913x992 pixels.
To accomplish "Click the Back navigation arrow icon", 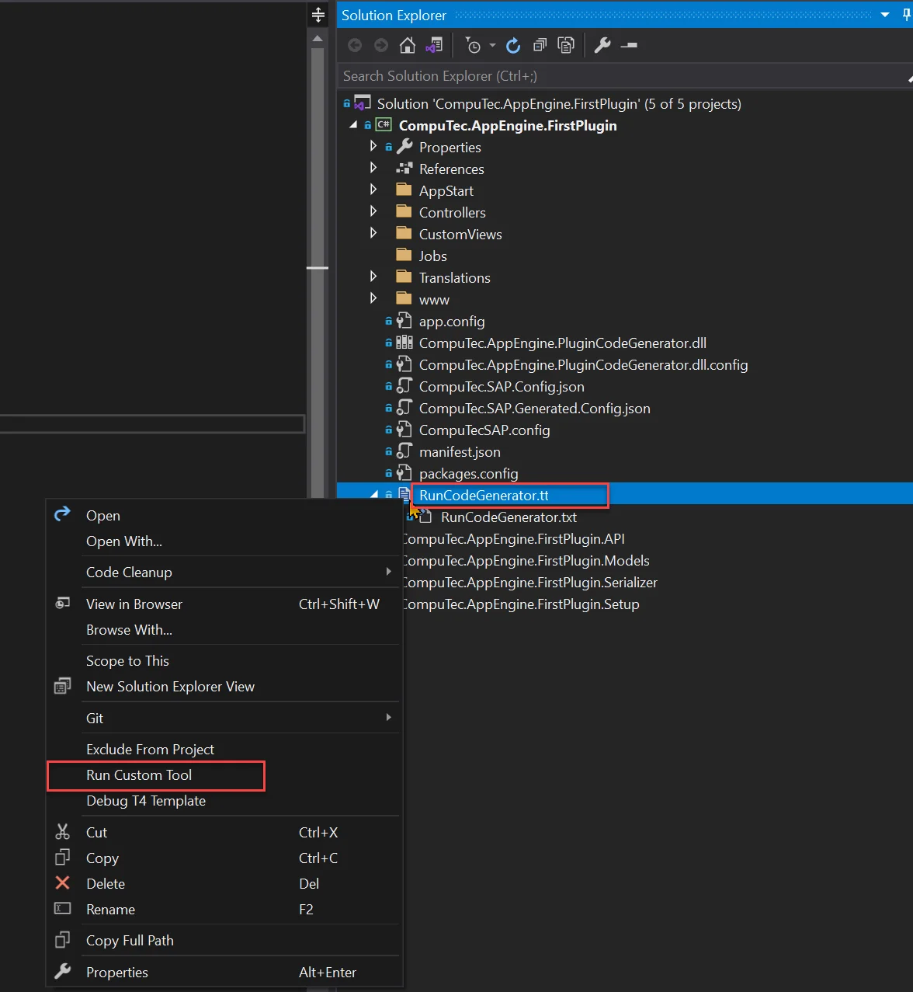I will [x=355, y=45].
